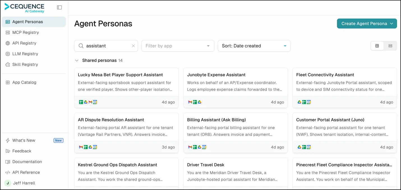Collapse the sidebar with the panel icon
Screen dimensions: 401x190
(x=59, y=8)
